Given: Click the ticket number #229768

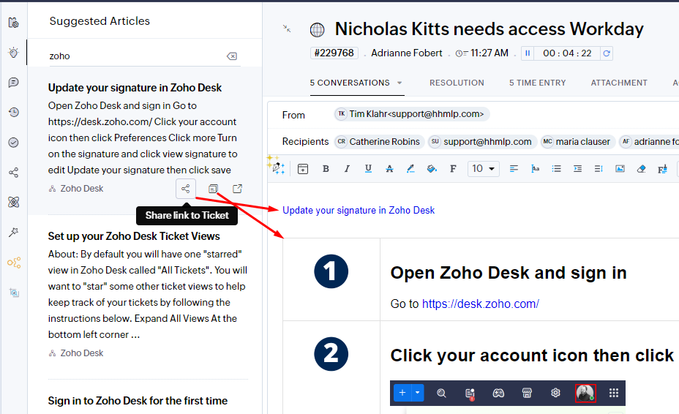Looking at the screenshot, I should [334, 53].
